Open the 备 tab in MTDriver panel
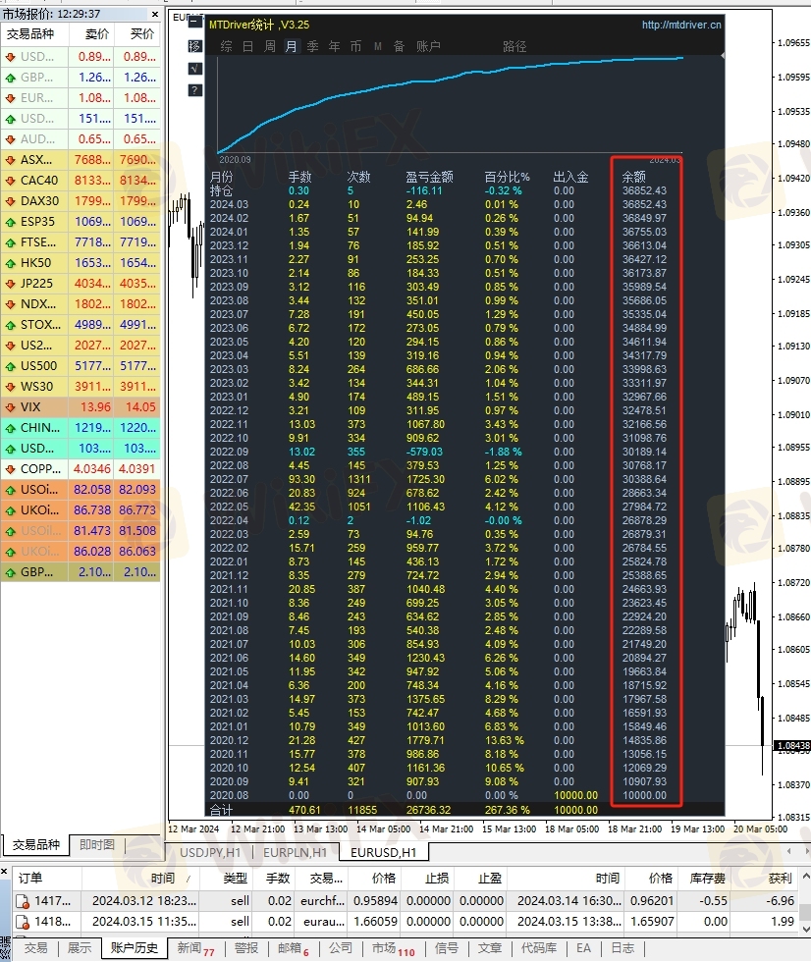 400,47
